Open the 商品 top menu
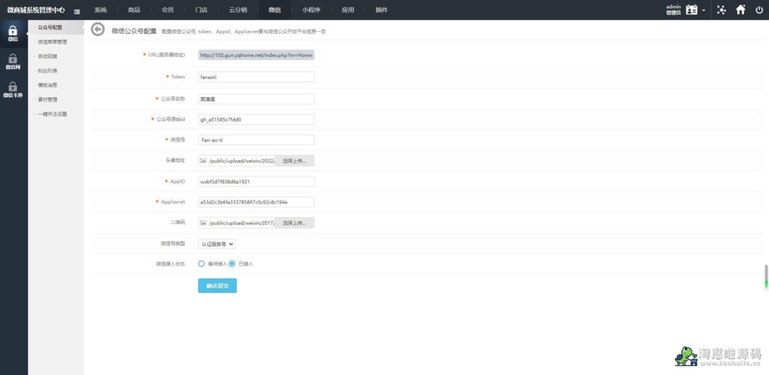The image size is (769, 375). click(x=134, y=11)
